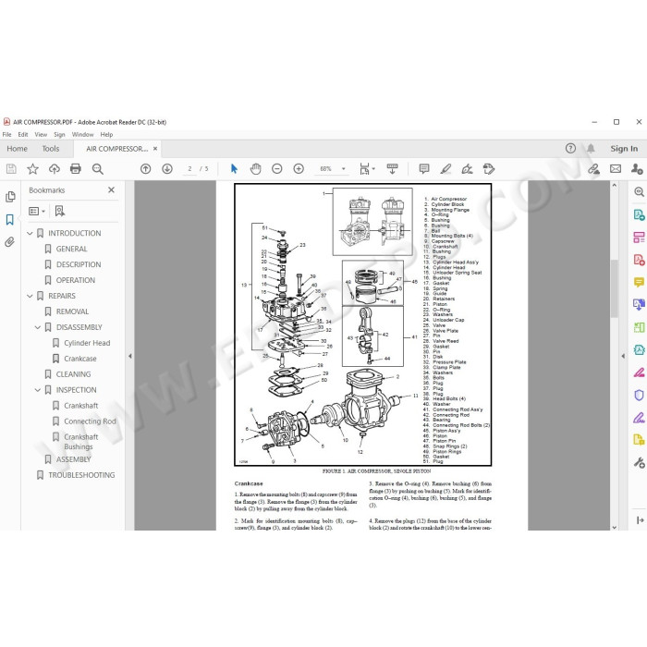Image resolution: width=647 pixels, height=647 pixels.
Task: Open the Help menu
Action: coord(106,135)
